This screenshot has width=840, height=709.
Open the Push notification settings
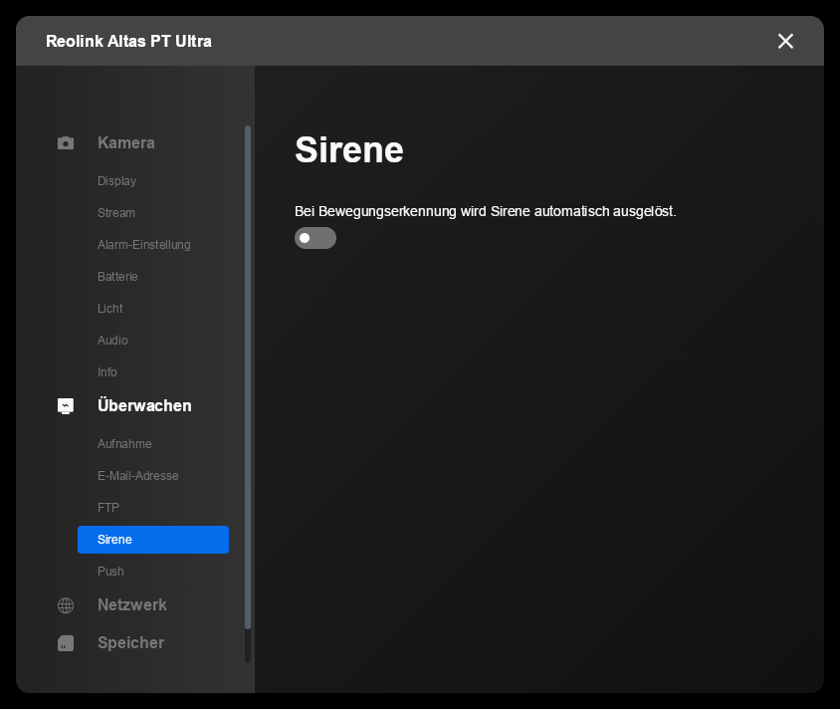[110, 572]
